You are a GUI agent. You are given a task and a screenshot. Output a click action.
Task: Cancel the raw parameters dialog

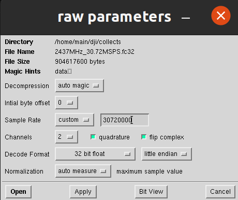click(220, 192)
